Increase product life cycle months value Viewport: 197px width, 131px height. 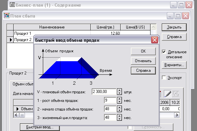click(x=119, y=116)
